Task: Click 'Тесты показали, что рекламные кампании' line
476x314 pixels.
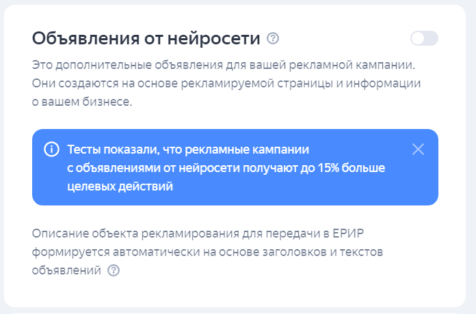Action: tap(189, 149)
